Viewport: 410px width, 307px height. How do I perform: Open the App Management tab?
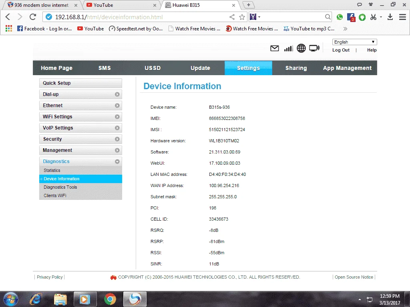tap(347, 68)
